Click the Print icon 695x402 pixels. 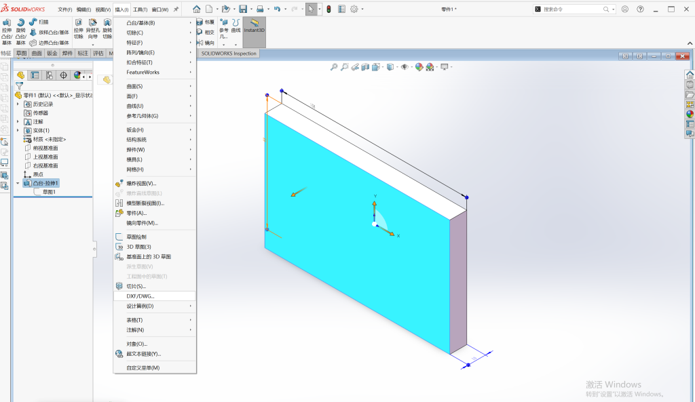tap(260, 9)
